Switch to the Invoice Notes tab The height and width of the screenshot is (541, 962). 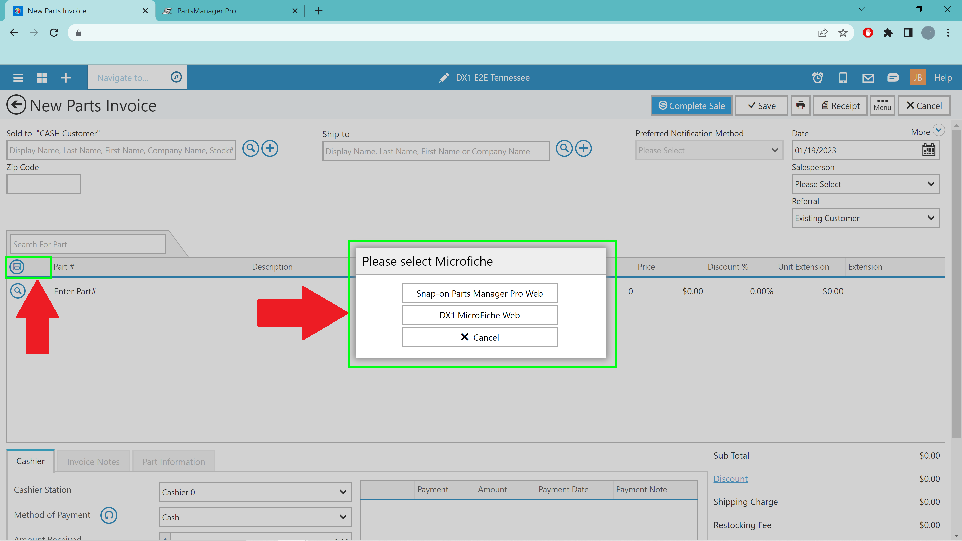tap(93, 462)
